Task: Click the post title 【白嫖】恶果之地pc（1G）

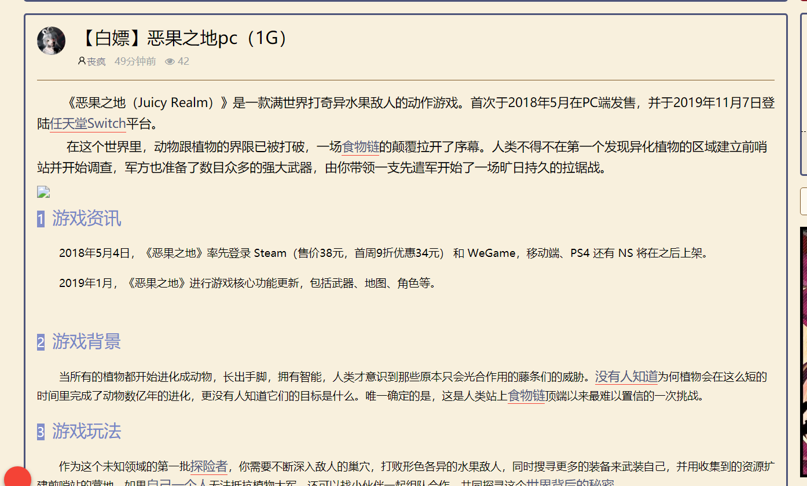Action: [x=183, y=38]
